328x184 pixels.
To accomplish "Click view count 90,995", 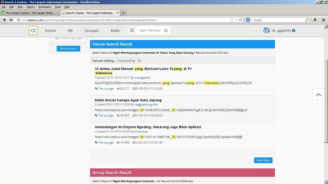I will 125,116.
